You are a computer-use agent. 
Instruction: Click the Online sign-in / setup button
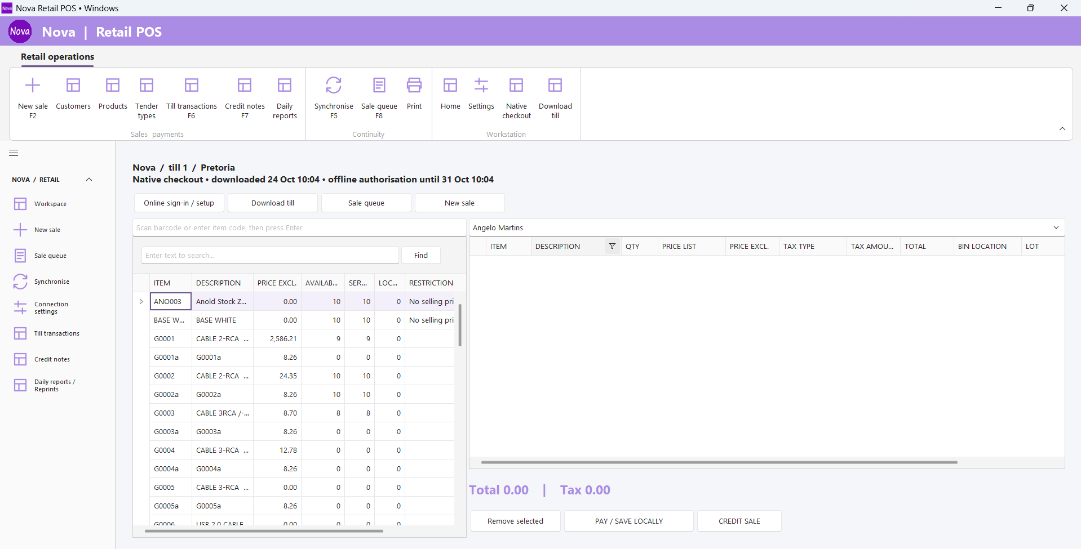coord(179,203)
